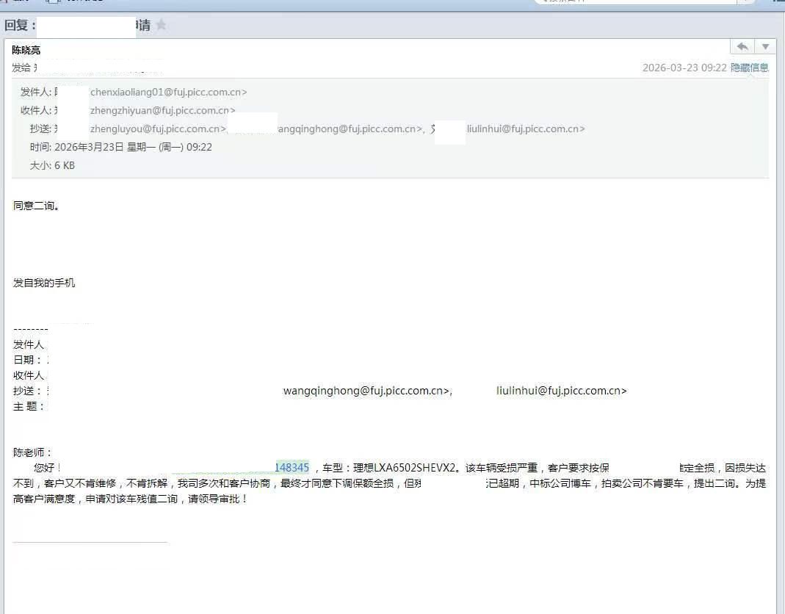Click sender address chenxiaoliang01@fuj.picc.com.cn
785x614 pixels.
click(168, 93)
